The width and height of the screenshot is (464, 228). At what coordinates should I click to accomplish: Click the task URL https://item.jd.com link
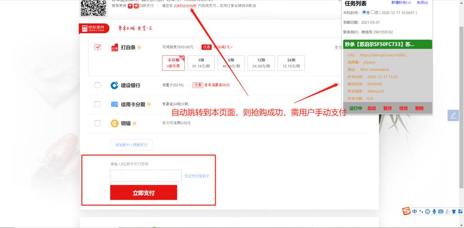tap(384, 55)
